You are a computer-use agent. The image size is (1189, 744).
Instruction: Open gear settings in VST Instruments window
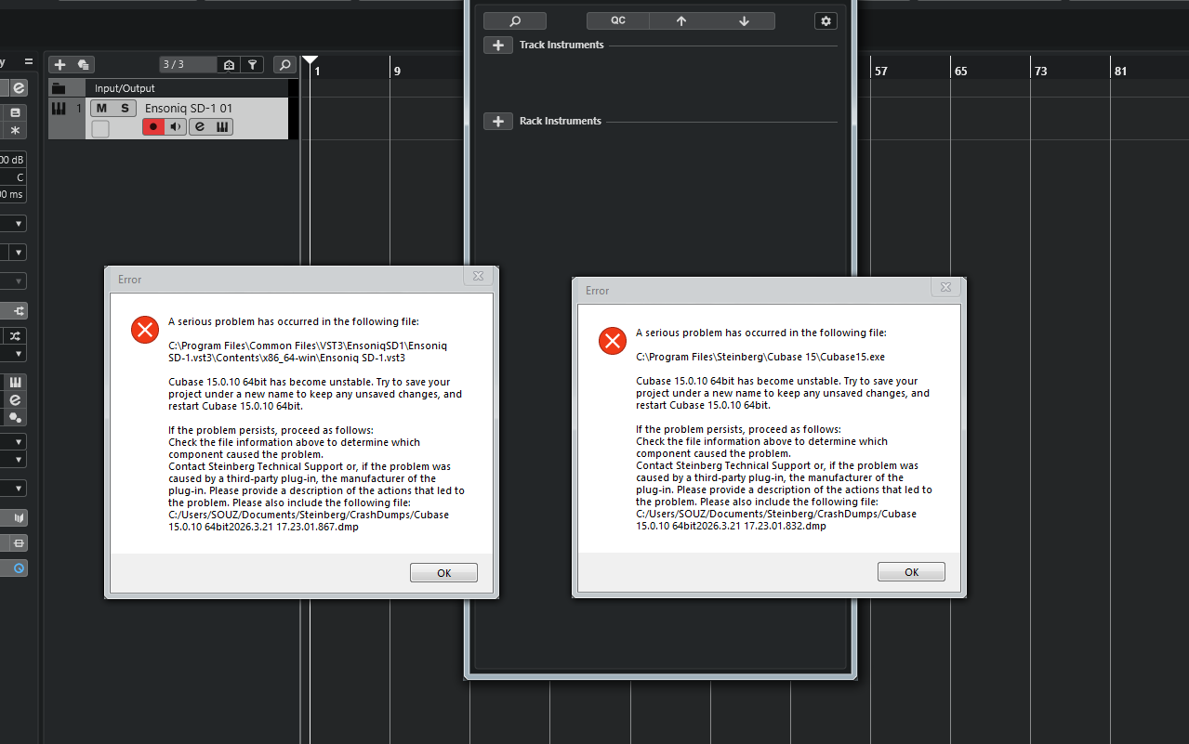coord(826,20)
